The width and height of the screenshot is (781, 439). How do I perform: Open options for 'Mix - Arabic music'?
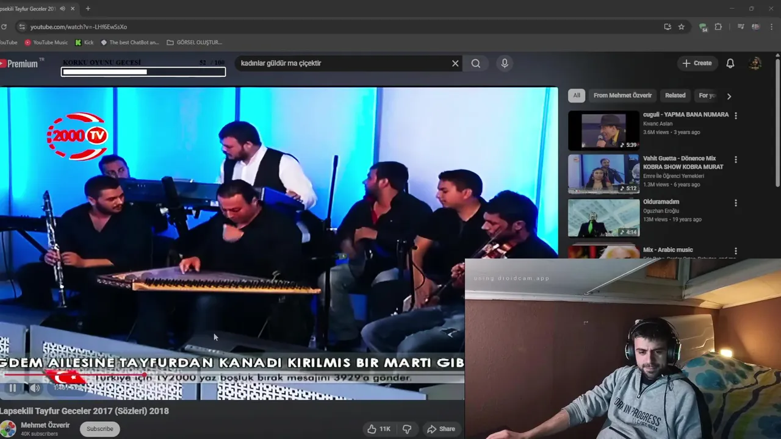735,251
